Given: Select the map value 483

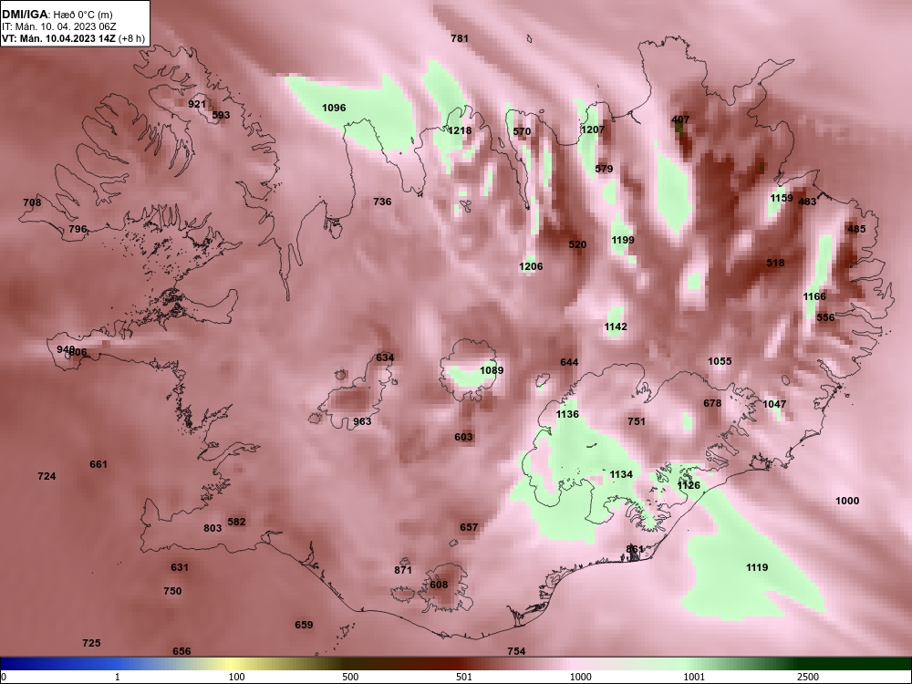Looking at the screenshot, I should click(x=807, y=202).
